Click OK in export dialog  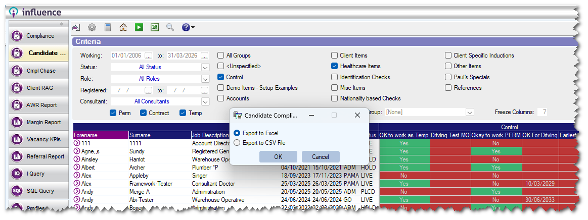pos(278,157)
